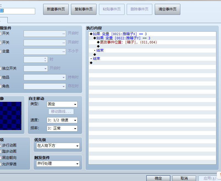This screenshot has width=221, height=181.
Task: Click the 新建事件页 button
Action: (56, 9)
